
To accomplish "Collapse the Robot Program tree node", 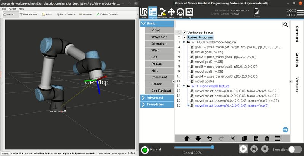I will tap(184, 37).
